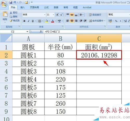Increase decimal places shown
Screen dimensions: 130x121
point(125,21)
